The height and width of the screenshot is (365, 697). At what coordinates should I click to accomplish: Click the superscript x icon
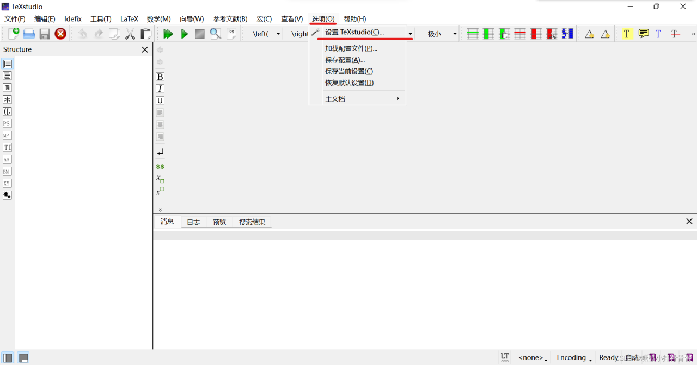pos(160,191)
